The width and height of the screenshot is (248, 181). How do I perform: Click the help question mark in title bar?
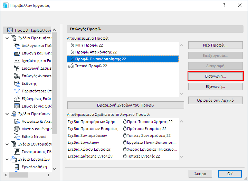coord(224,6)
